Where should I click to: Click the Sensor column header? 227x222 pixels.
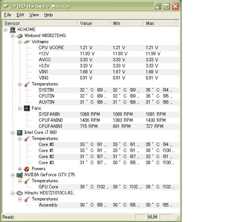(x=40, y=23)
